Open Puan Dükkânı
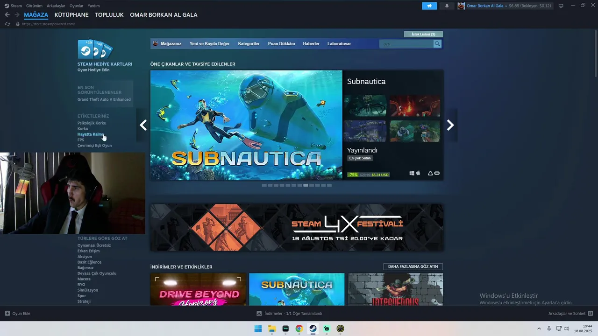This screenshot has width=598, height=336. click(x=281, y=44)
